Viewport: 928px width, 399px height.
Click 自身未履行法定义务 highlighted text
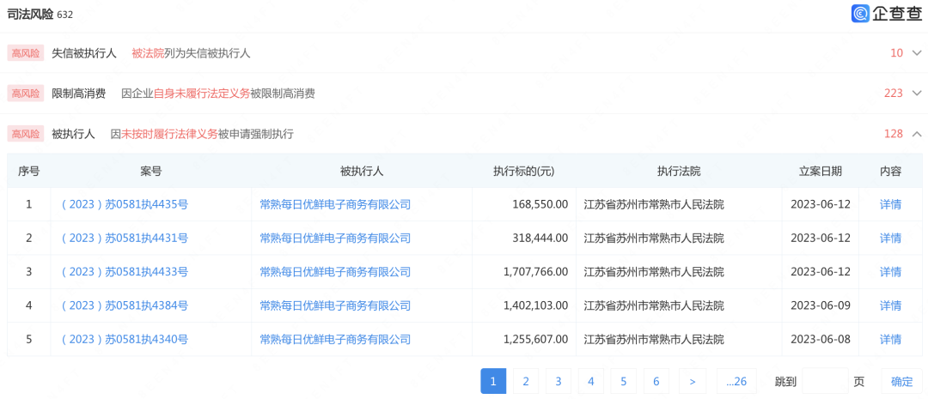202,94
